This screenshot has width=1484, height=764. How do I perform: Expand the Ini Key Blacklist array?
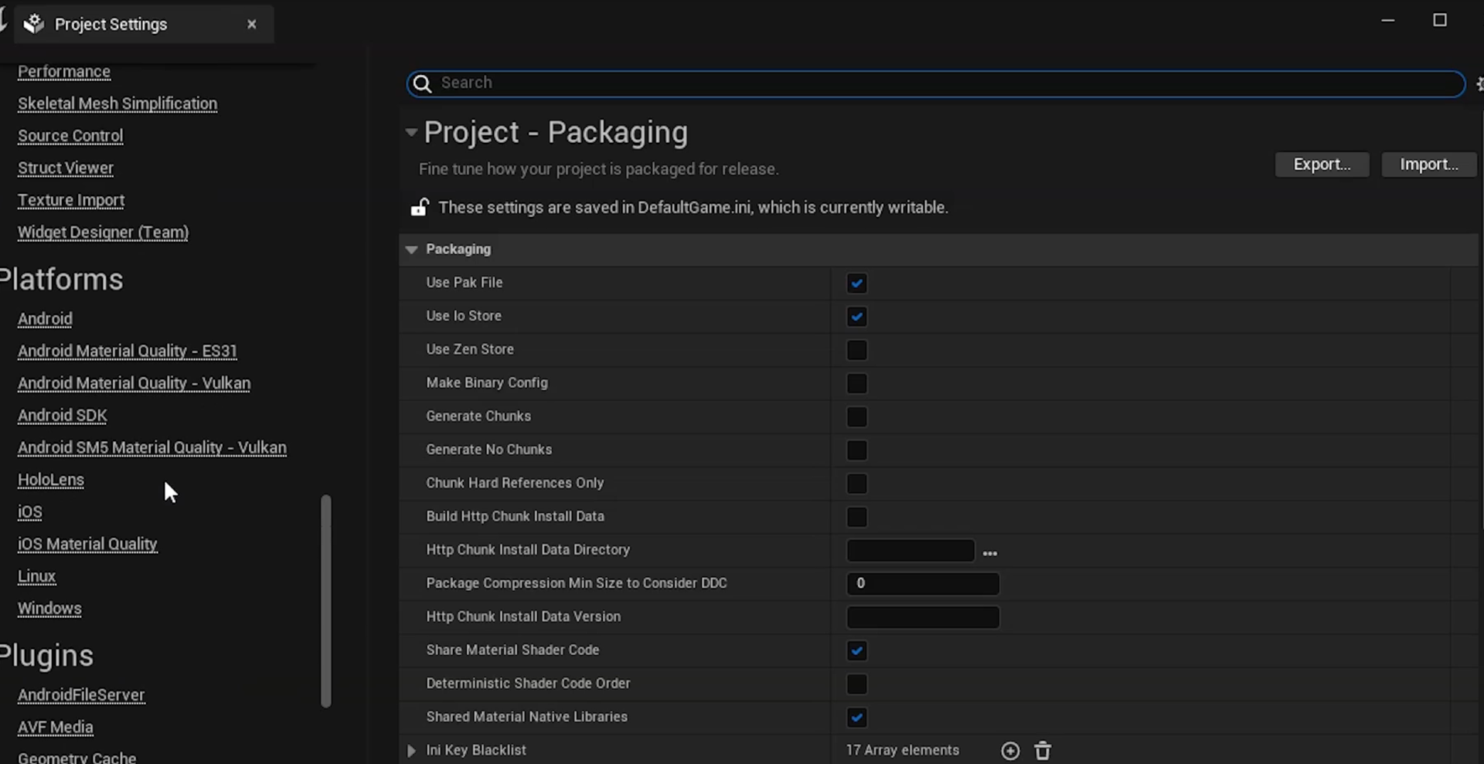410,750
